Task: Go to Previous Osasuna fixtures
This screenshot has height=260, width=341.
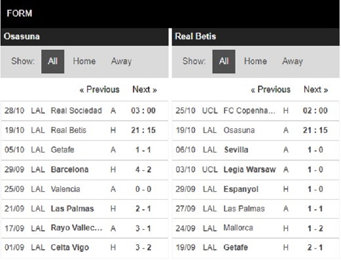Action: (99, 90)
